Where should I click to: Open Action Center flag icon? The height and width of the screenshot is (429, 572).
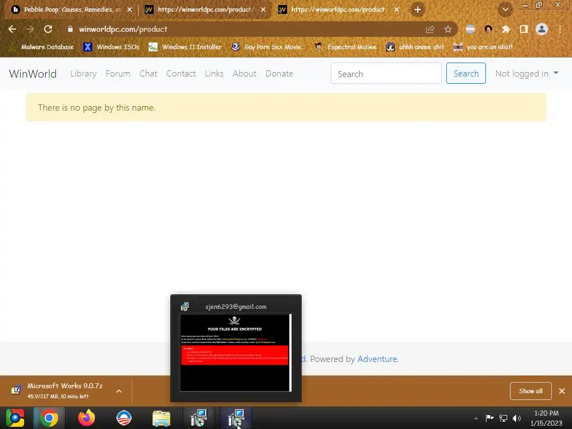(489, 418)
